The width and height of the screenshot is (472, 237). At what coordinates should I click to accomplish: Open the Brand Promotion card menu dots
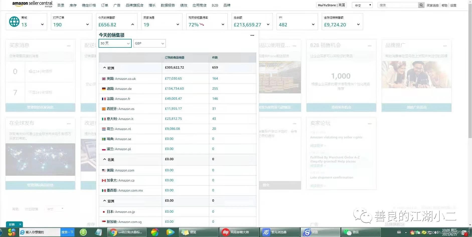coord(445,46)
